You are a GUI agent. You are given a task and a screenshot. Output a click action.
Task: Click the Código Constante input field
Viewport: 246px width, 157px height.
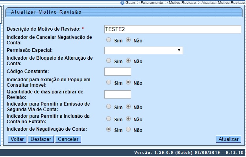117,71
